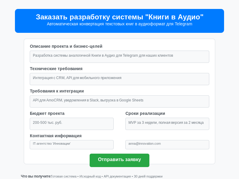Click the company name field 'IT-агентство Инновации'
The width and height of the screenshot is (239, 179).
[72, 144]
